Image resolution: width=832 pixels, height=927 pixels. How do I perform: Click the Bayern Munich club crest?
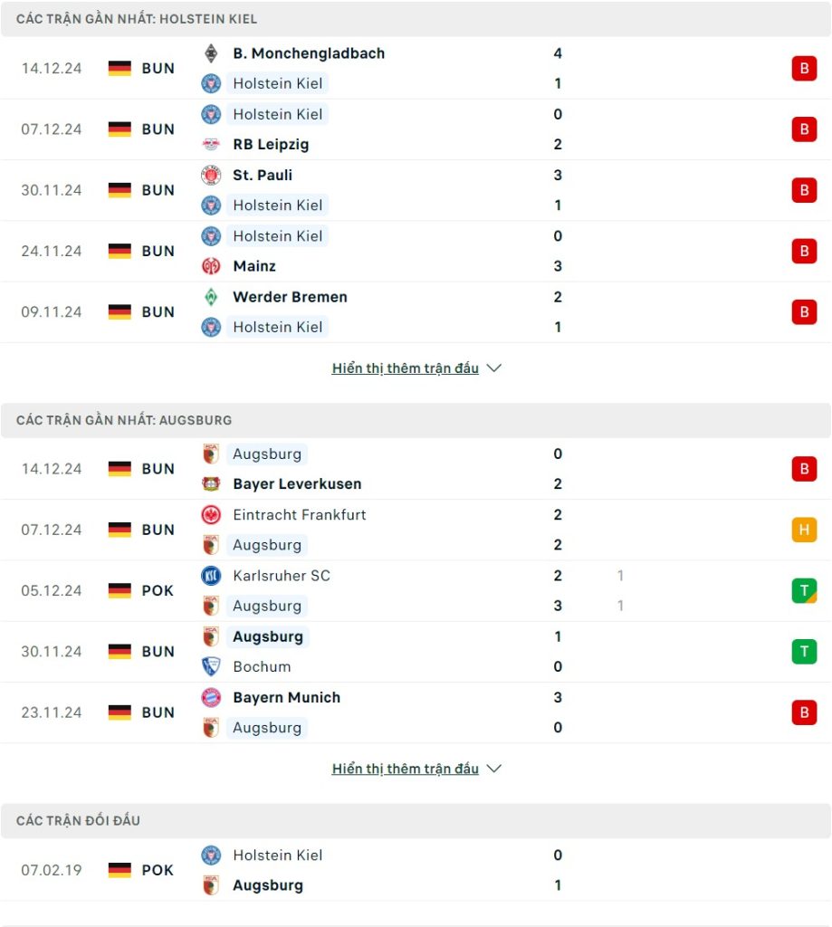tap(211, 698)
